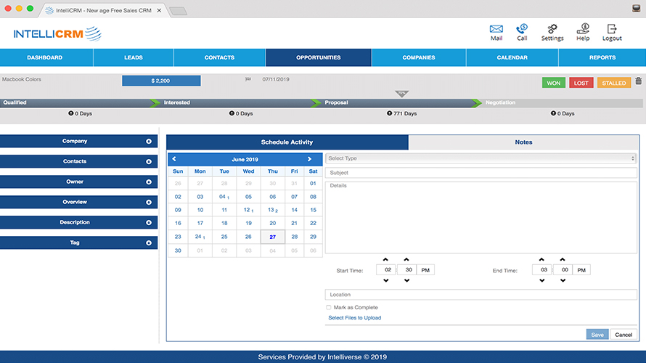Image resolution: width=646 pixels, height=363 pixels.
Task: Increase the start time hour
Action: (x=385, y=260)
